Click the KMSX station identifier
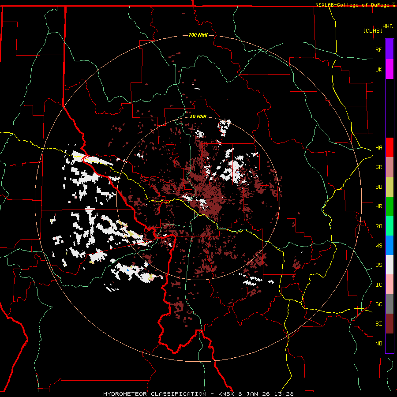 coord(227,394)
